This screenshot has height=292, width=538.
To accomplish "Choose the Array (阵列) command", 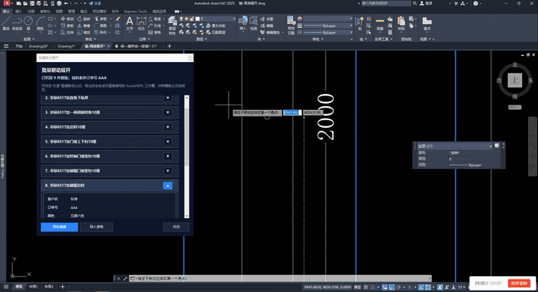I will pyautogui.click(x=101, y=33).
